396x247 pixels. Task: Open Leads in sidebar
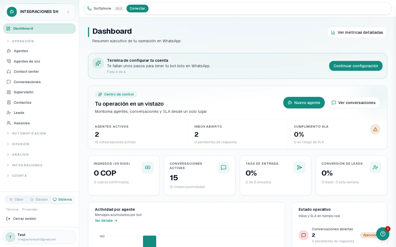(x=39, y=113)
